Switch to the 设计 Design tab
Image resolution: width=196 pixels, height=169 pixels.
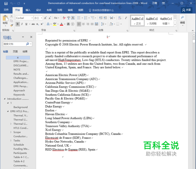[38, 10]
